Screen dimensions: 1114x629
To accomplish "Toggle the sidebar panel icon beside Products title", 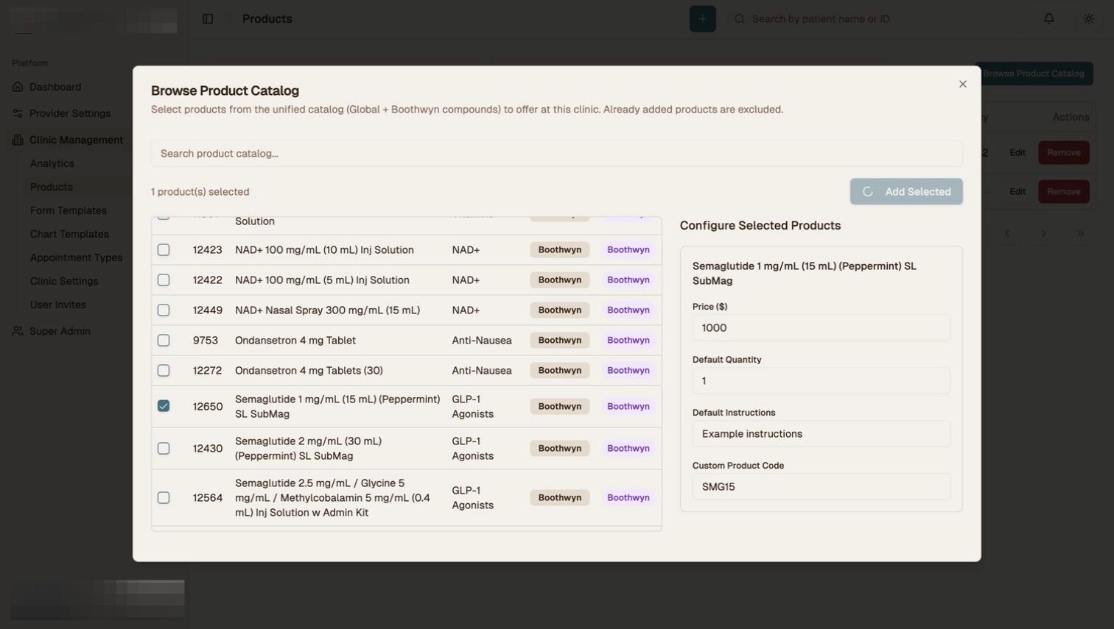I will click(208, 19).
